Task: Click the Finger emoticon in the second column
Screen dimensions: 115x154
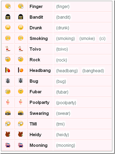Action: pyautogui.click(x=21, y=6)
